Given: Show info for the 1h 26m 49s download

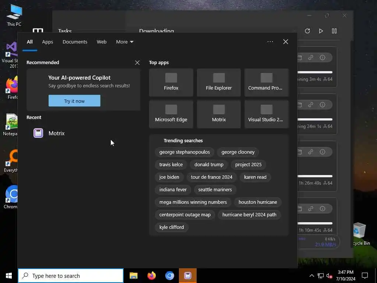Looking at the screenshot, I should pyautogui.click(x=323, y=152).
